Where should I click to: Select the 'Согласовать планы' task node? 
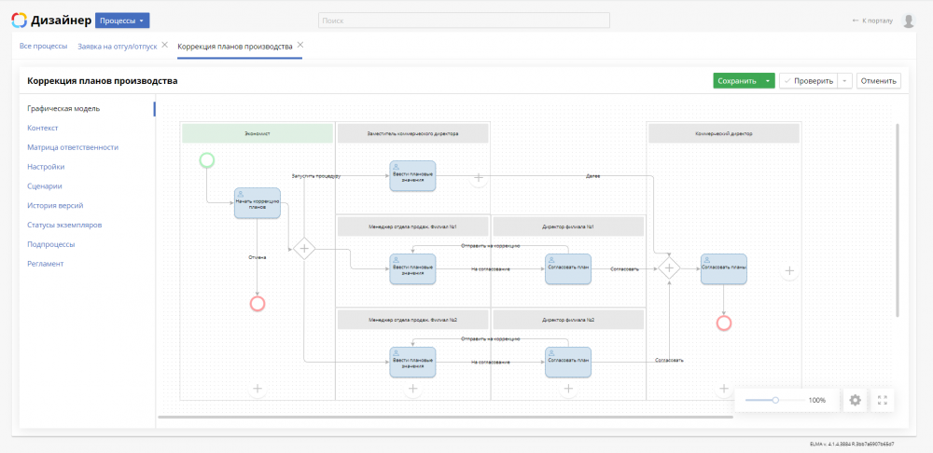click(x=724, y=268)
